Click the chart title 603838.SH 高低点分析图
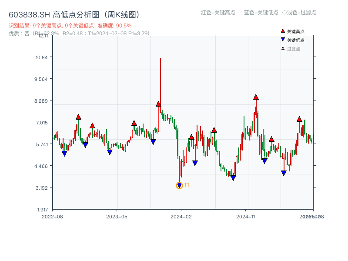 click(x=74, y=15)
